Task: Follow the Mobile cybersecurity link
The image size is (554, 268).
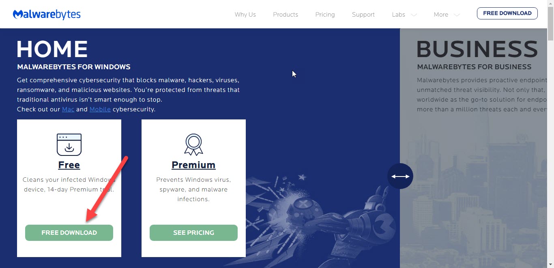Action: click(x=100, y=109)
